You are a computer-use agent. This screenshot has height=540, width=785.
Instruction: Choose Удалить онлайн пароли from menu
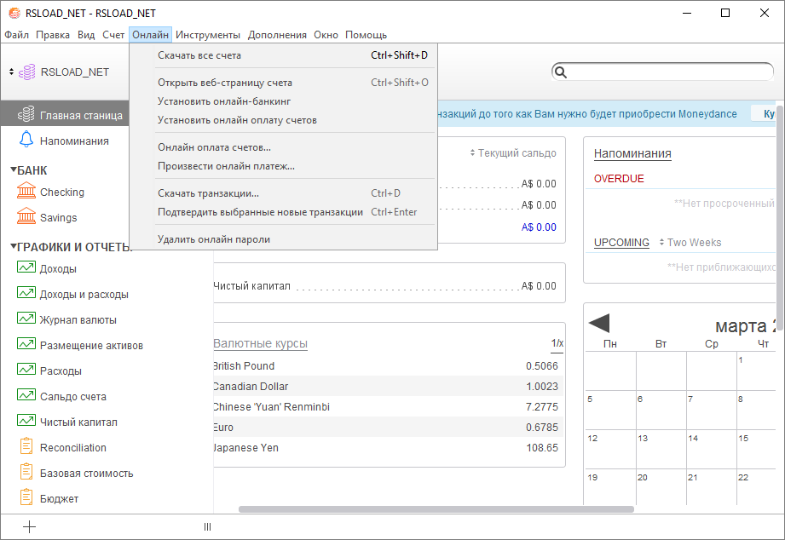click(214, 239)
